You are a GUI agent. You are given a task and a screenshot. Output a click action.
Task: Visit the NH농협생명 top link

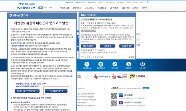[69, 2]
